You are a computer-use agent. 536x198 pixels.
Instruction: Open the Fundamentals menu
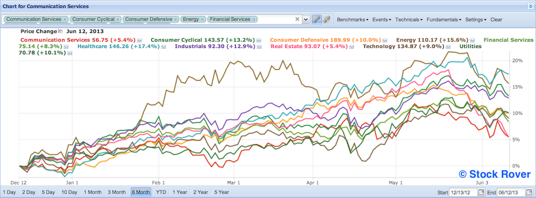click(x=444, y=19)
